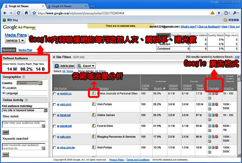Viewport: 242px width, 163px height.
Task: Expand details for yam.com row
Action: point(58,105)
